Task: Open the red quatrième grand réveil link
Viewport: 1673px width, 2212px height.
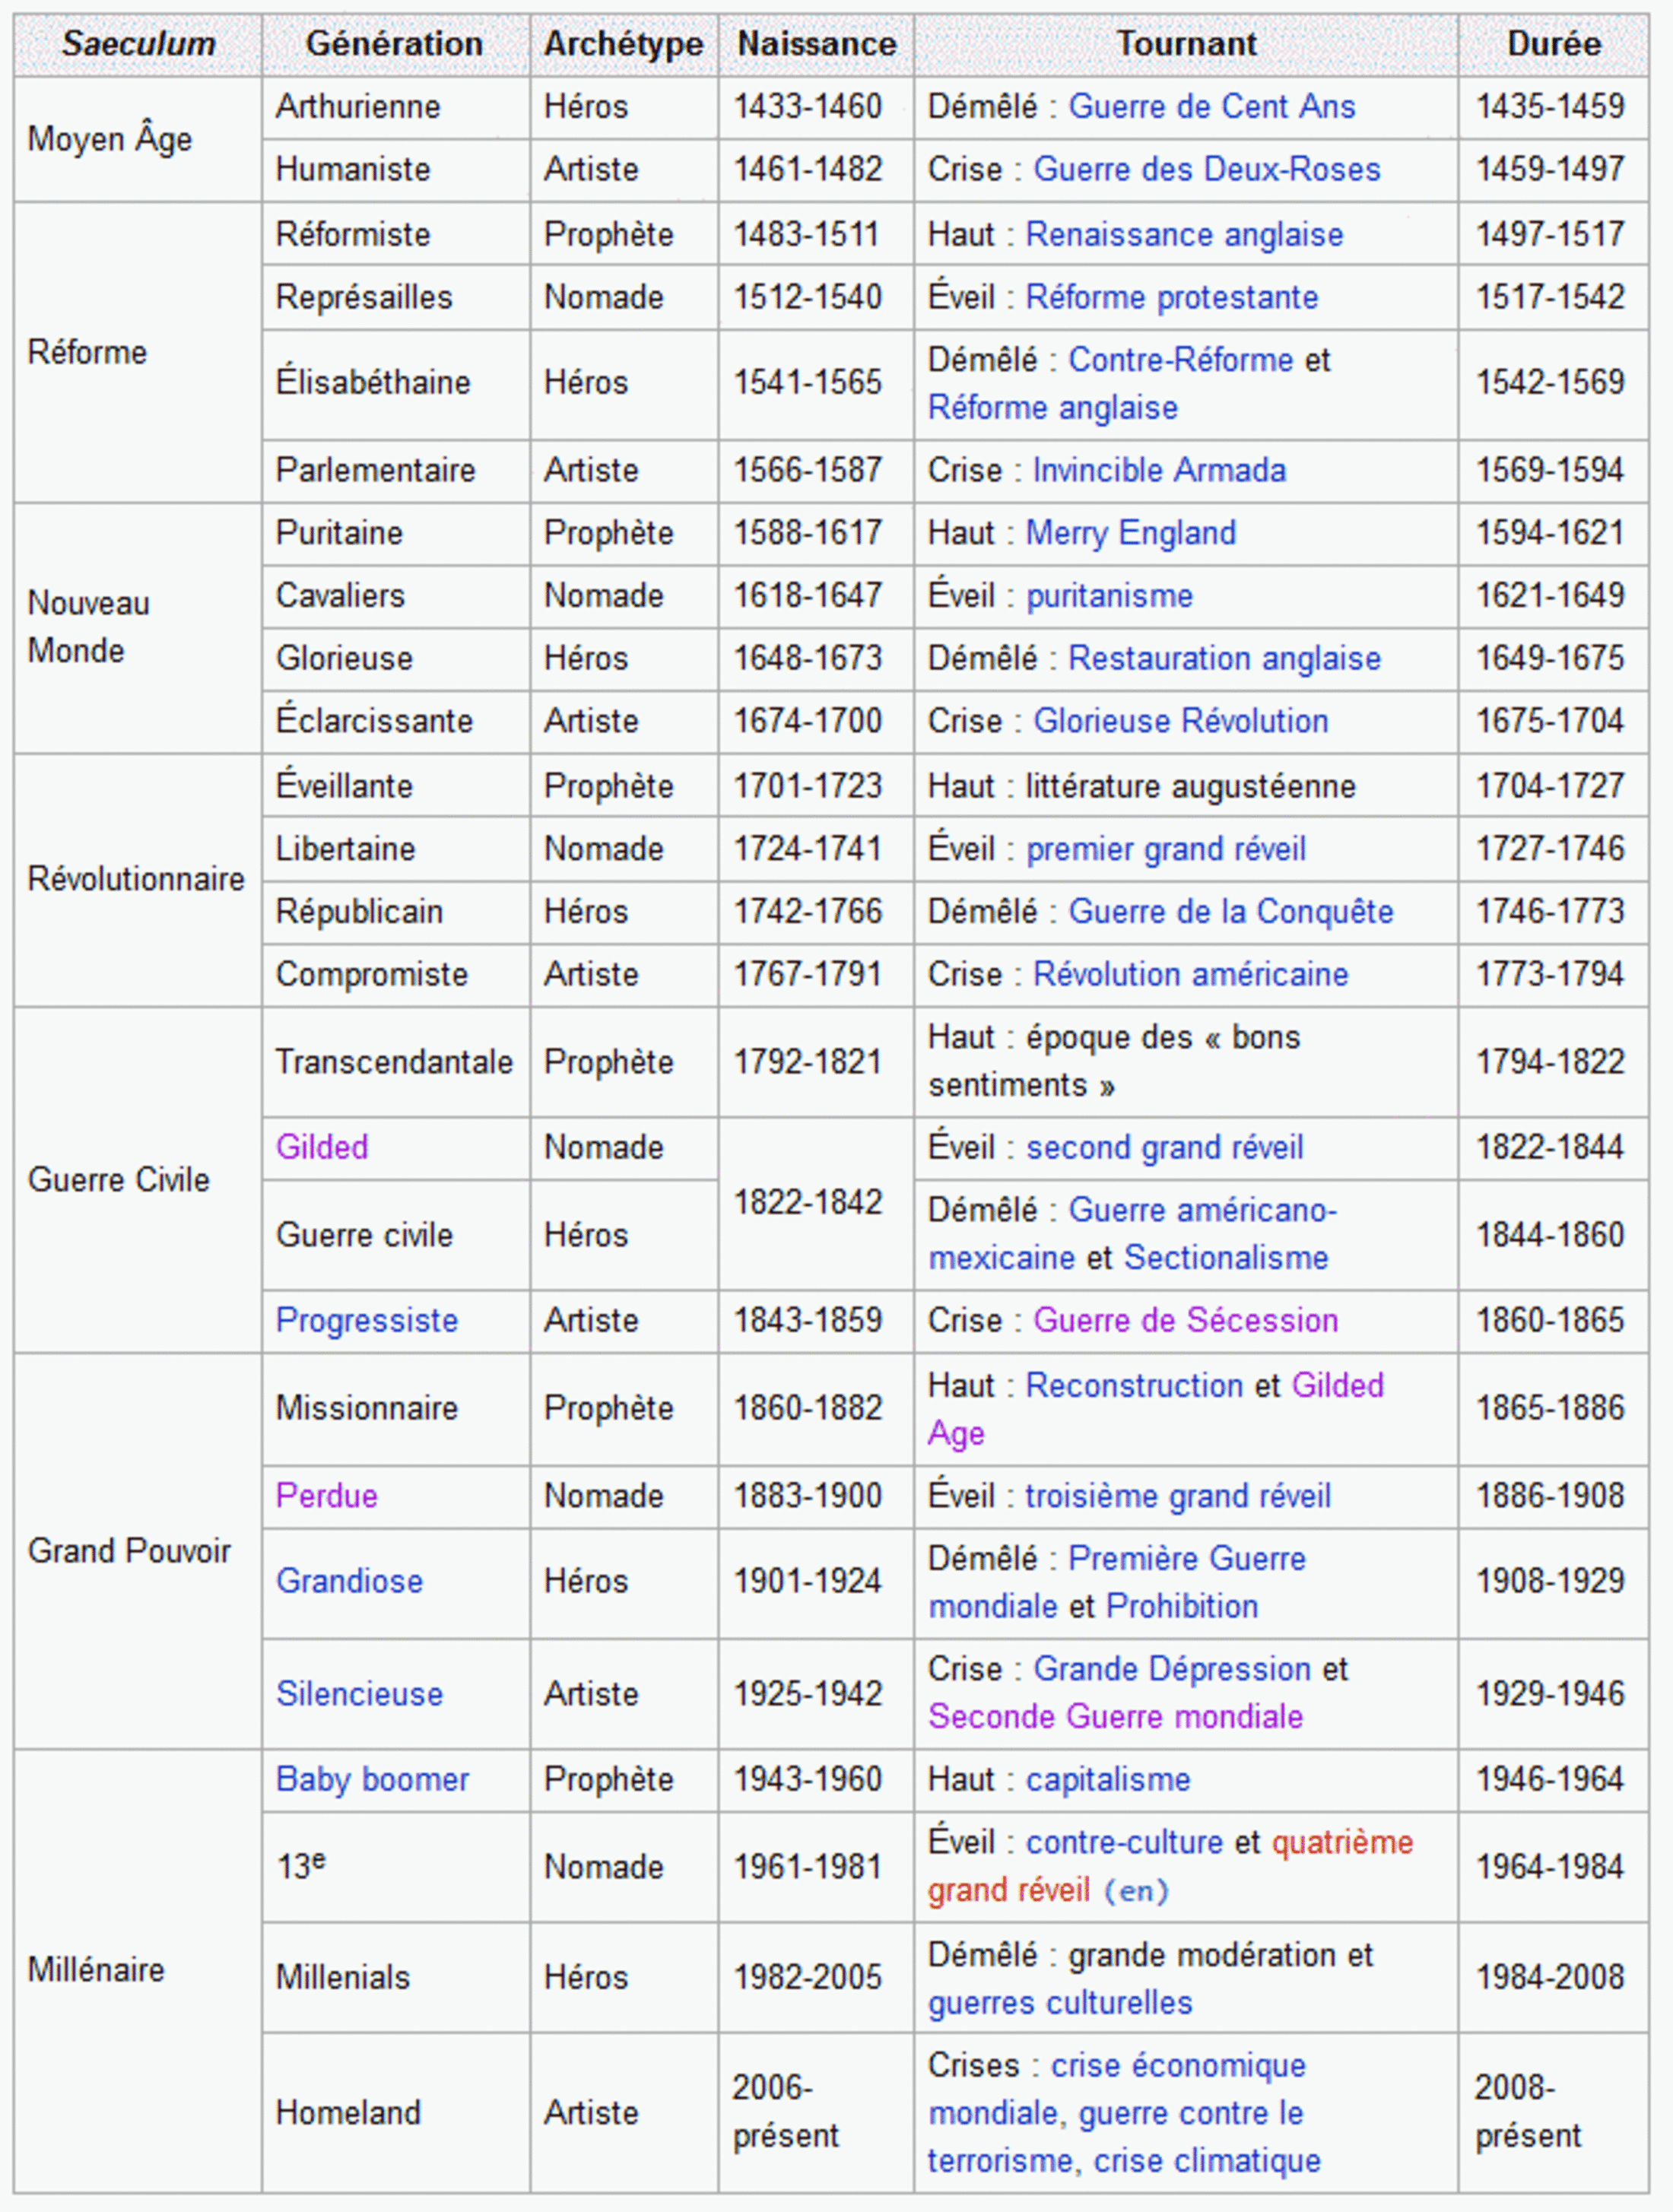Action: (x=1170, y=1866)
